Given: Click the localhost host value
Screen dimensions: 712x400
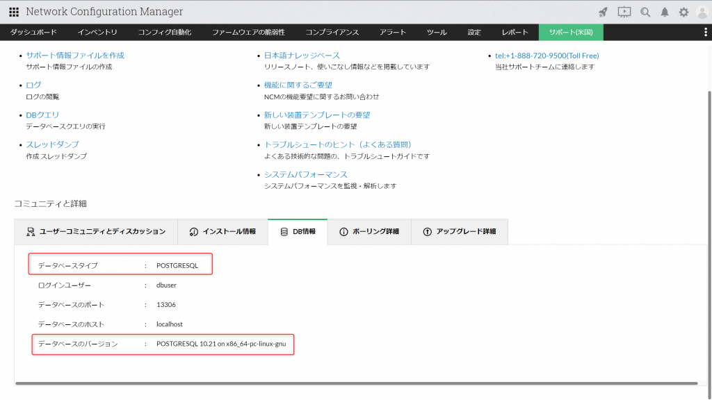Looking at the screenshot, I should pos(170,324).
